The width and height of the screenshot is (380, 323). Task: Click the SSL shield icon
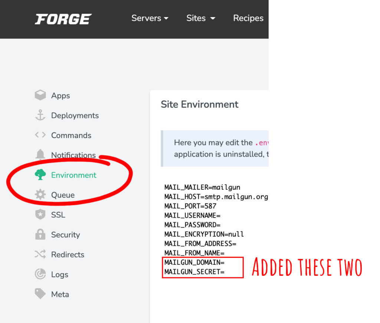click(x=40, y=214)
